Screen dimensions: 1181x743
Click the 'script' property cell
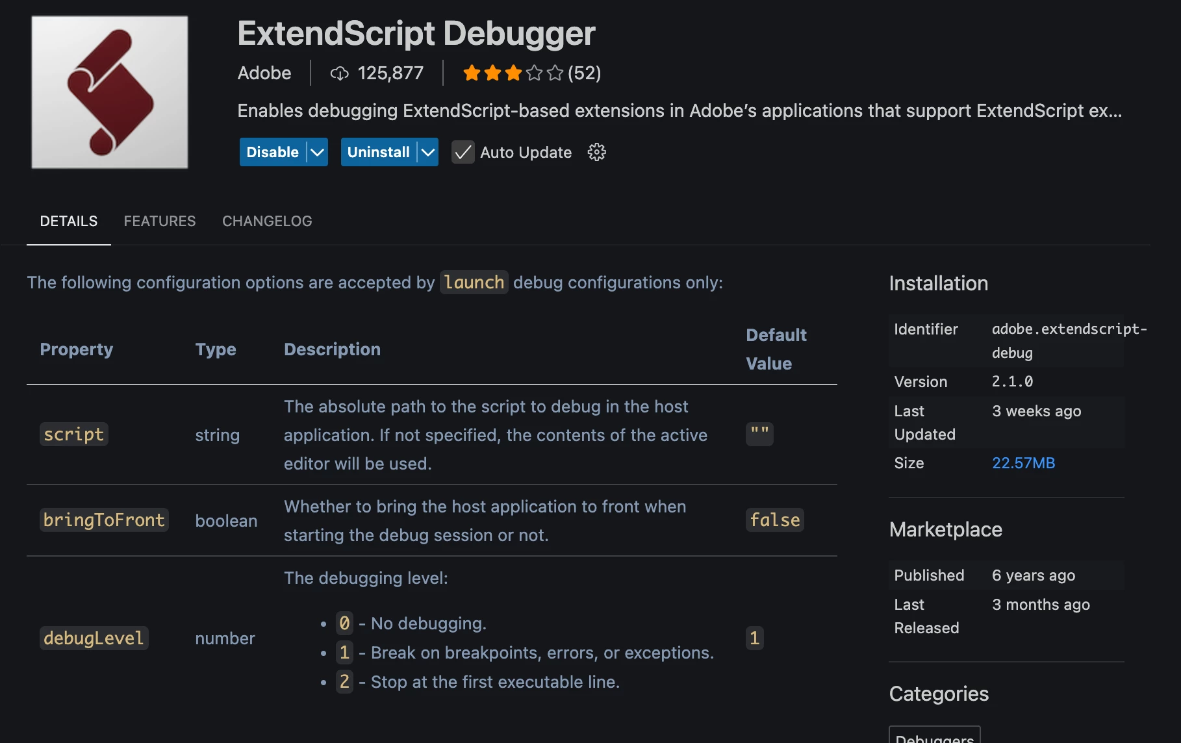coord(74,434)
